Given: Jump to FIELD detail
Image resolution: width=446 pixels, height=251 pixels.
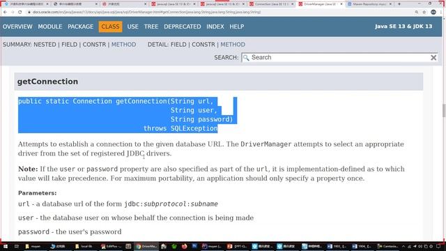Looking at the screenshot, I should 178,45.
